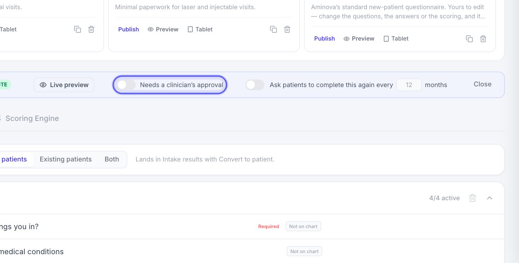Click the copy icon on the leftmost card
Screen dimensions: 519x263
coord(77,29)
